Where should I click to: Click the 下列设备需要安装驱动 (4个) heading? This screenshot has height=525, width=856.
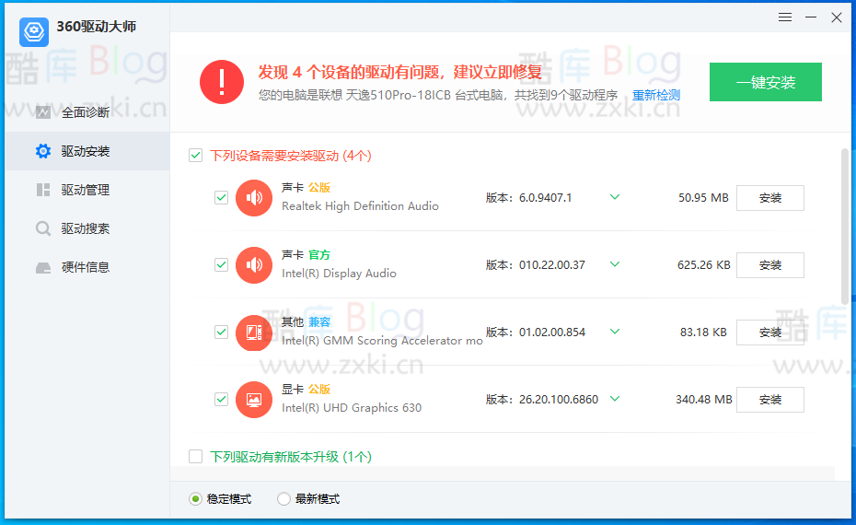pos(291,156)
